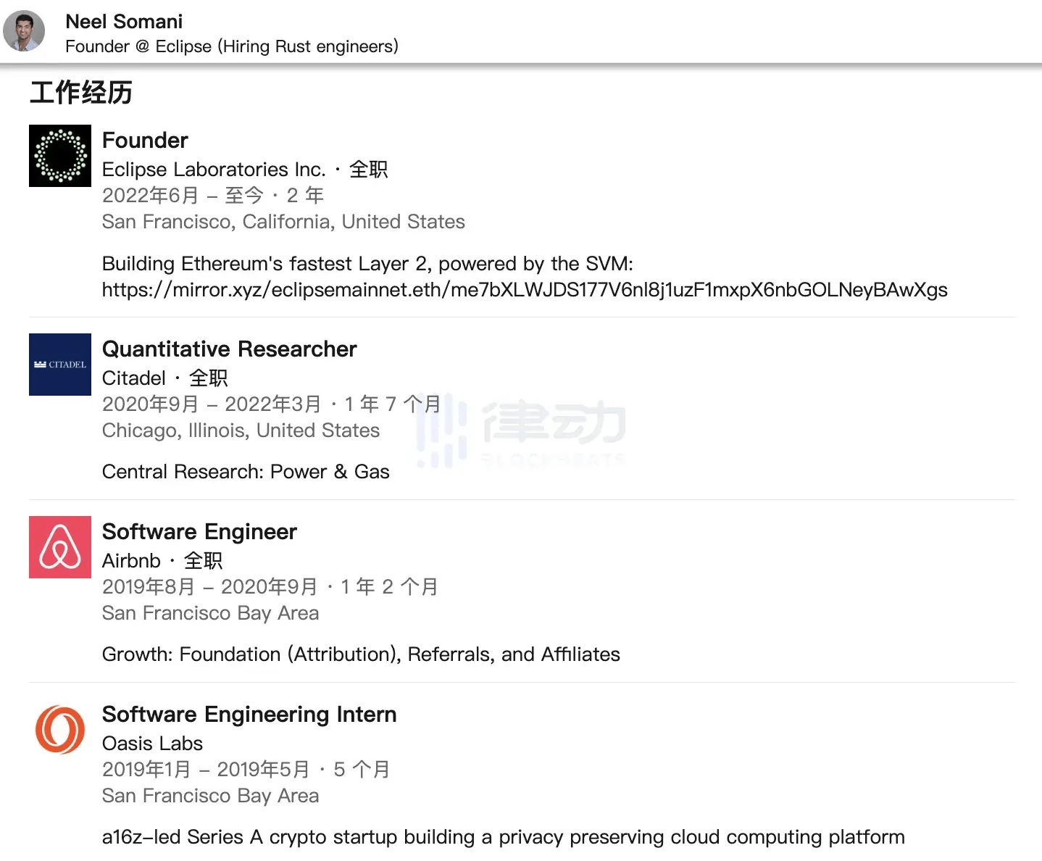Click the Software Engineering Intern title
Viewport: 1042px width, 861px height.
click(x=249, y=714)
